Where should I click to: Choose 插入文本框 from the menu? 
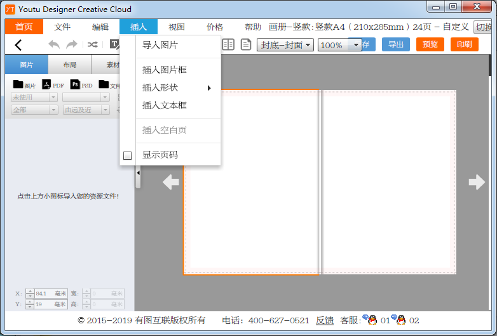[x=164, y=106]
